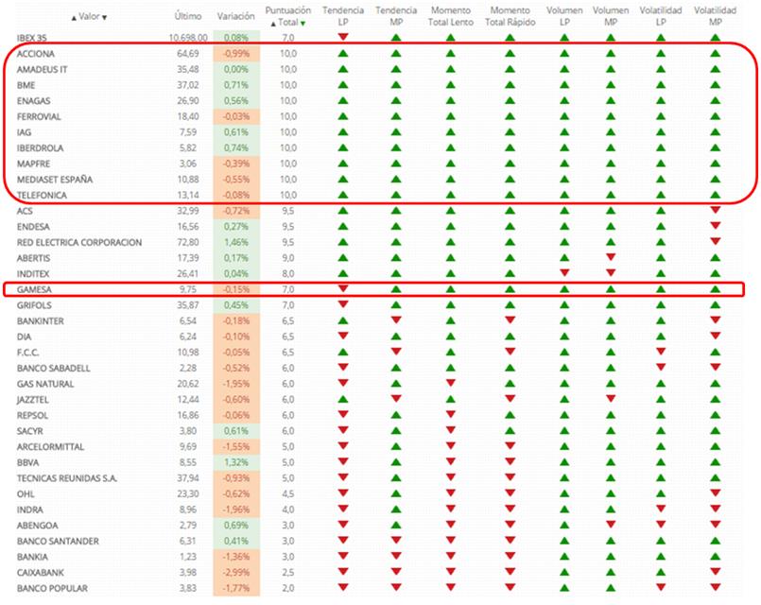
Task: Click DIA variation -0,10%
Action: tap(236, 337)
